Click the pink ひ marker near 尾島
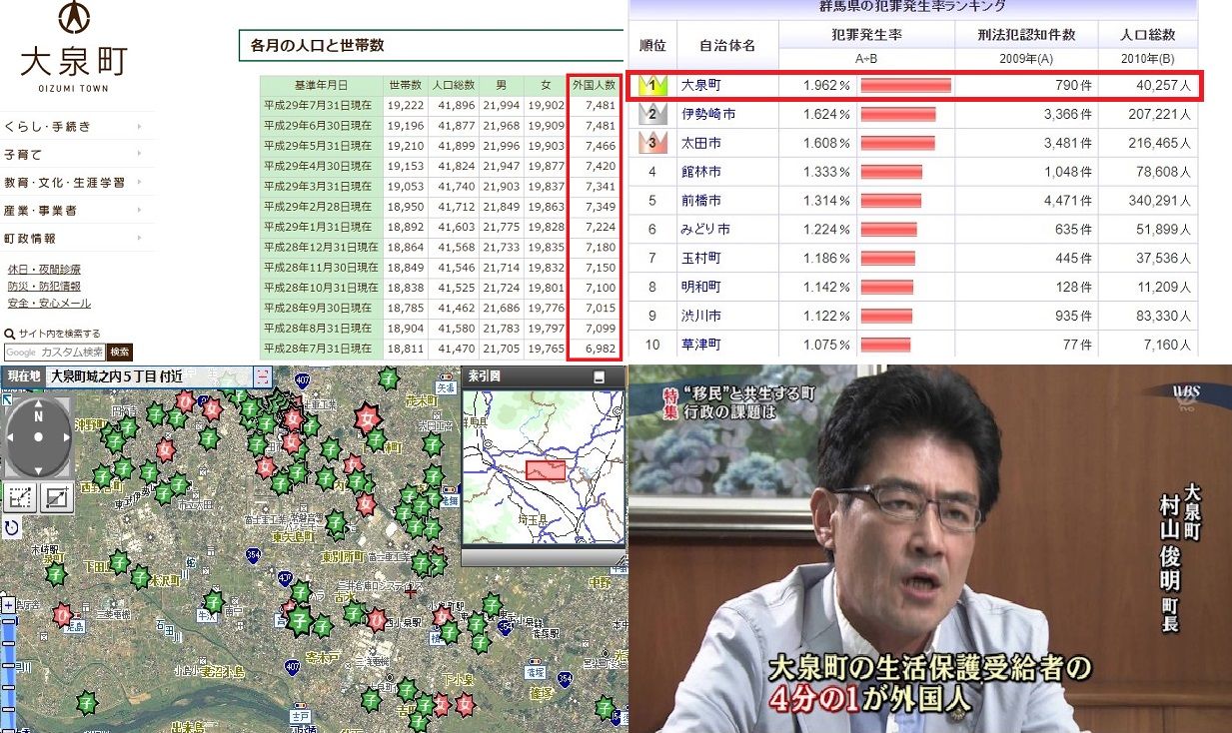 [63, 614]
